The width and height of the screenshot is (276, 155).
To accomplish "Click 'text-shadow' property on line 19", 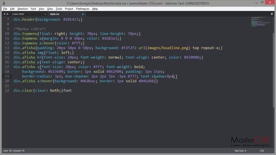I will tap(153, 76).
